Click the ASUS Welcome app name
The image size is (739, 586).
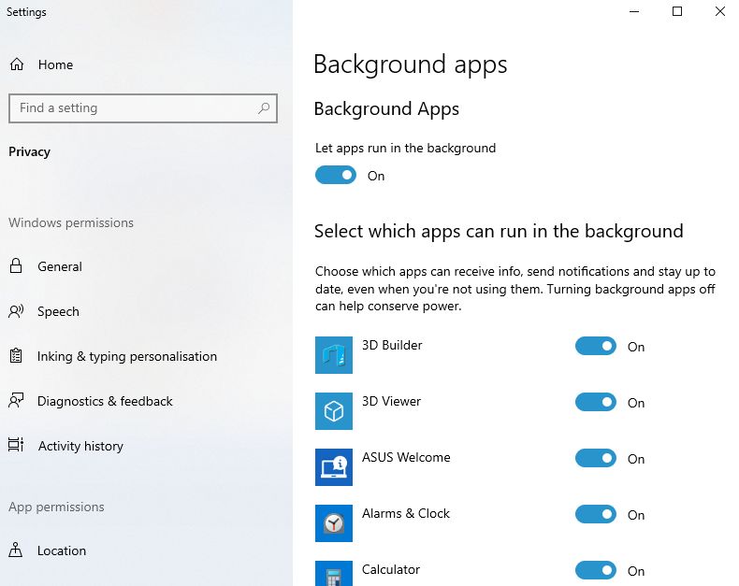point(406,457)
